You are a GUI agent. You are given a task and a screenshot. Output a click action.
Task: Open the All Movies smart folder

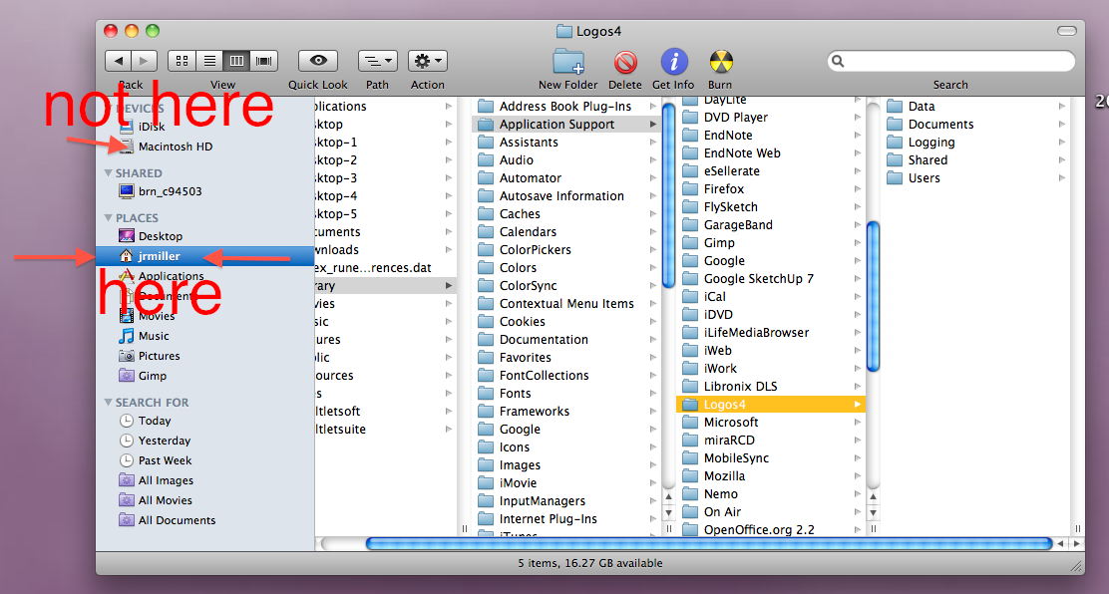[x=165, y=500]
